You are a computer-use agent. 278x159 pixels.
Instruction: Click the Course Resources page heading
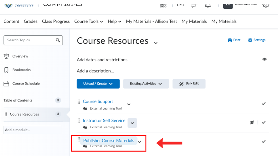click(x=113, y=41)
